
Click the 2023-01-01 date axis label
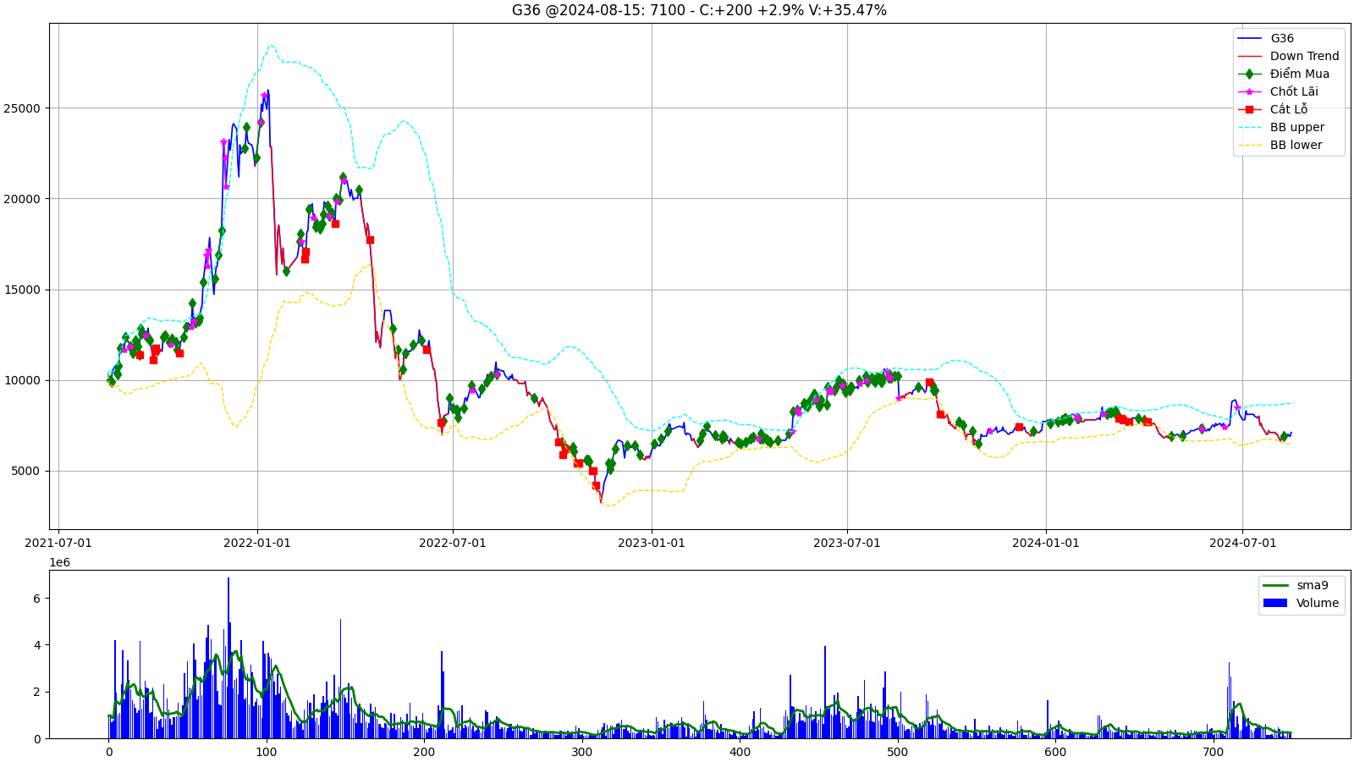[652, 543]
